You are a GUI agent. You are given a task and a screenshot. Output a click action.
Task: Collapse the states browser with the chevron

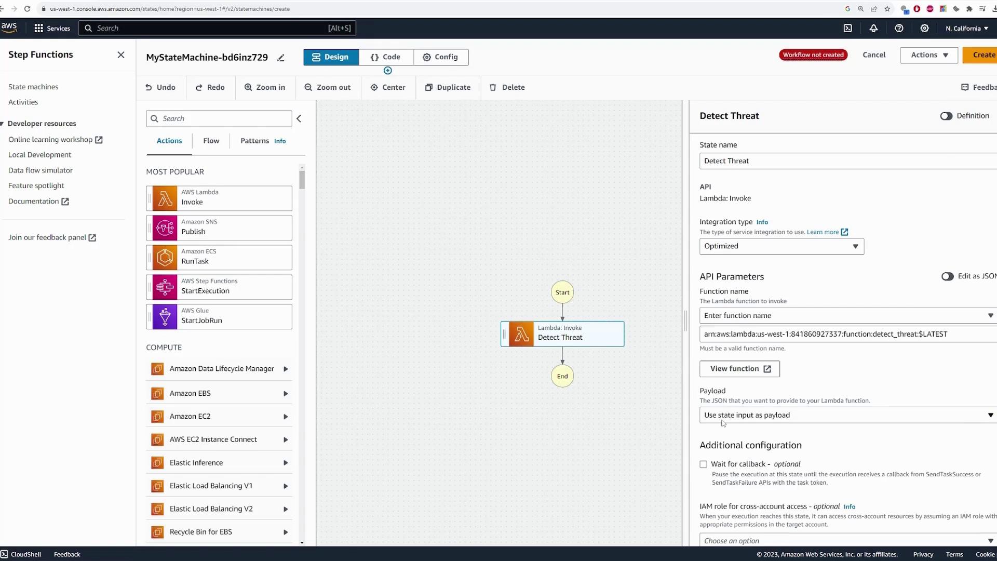coord(299,119)
